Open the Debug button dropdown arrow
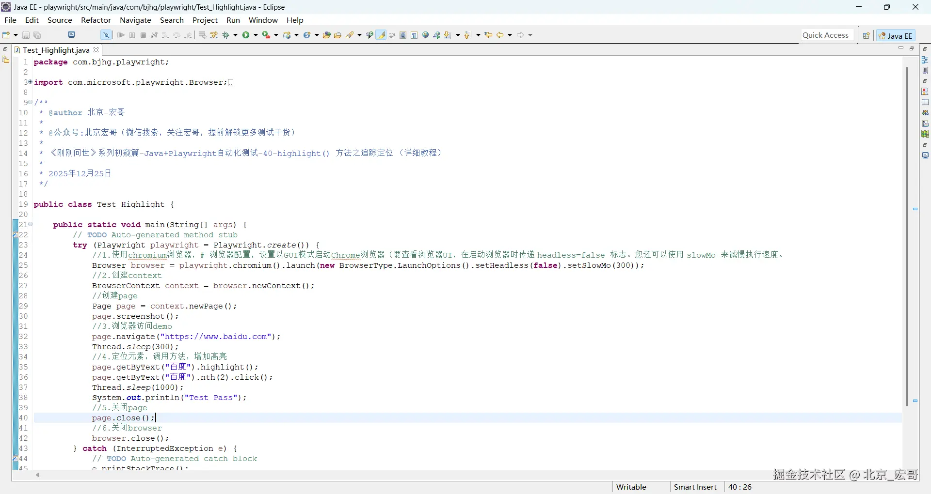The height and width of the screenshot is (494, 931). tap(235, 35)
